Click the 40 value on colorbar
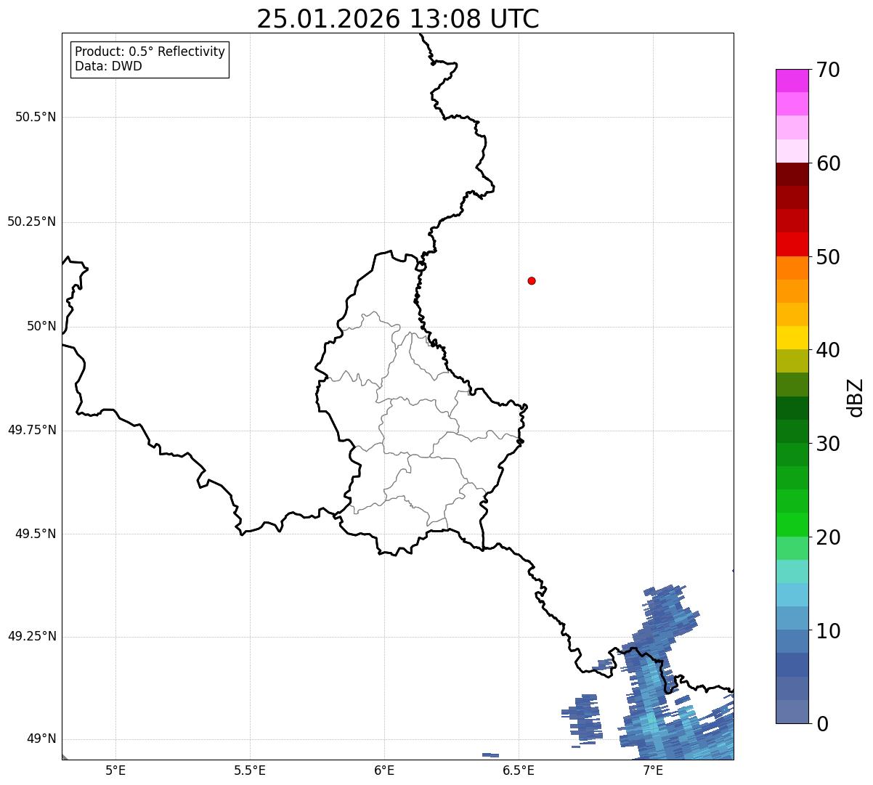 [828, 350]
